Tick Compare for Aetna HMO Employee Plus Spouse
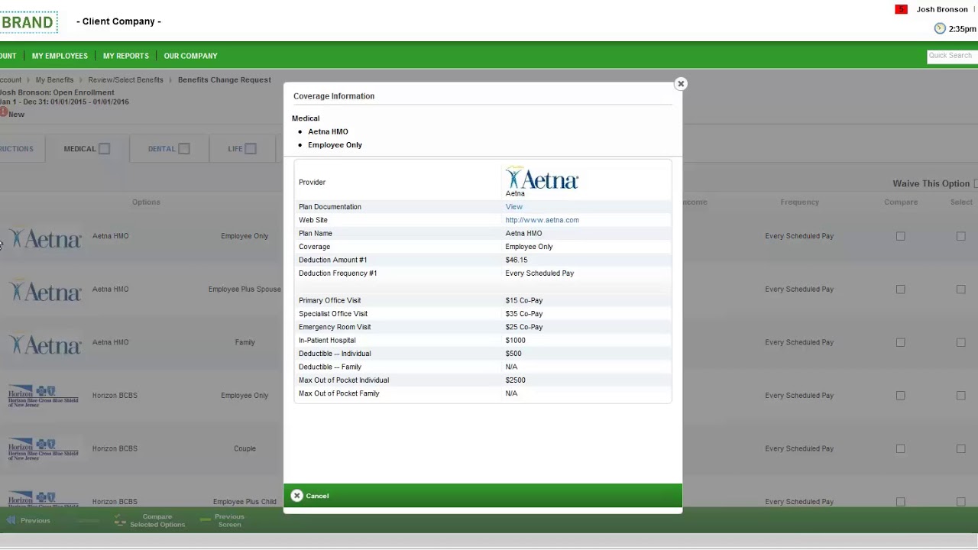 900,290
